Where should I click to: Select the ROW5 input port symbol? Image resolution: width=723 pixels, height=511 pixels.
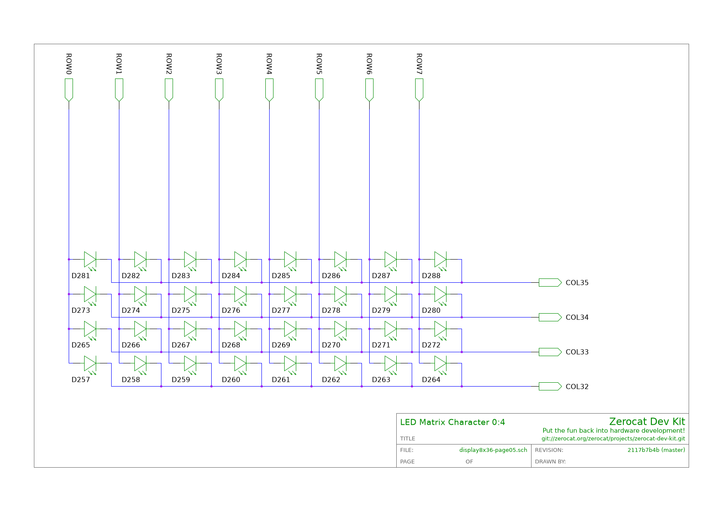319,90
